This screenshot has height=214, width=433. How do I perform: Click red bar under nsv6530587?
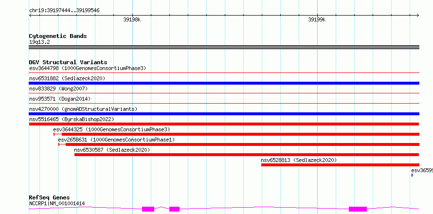tap(247, 155)
